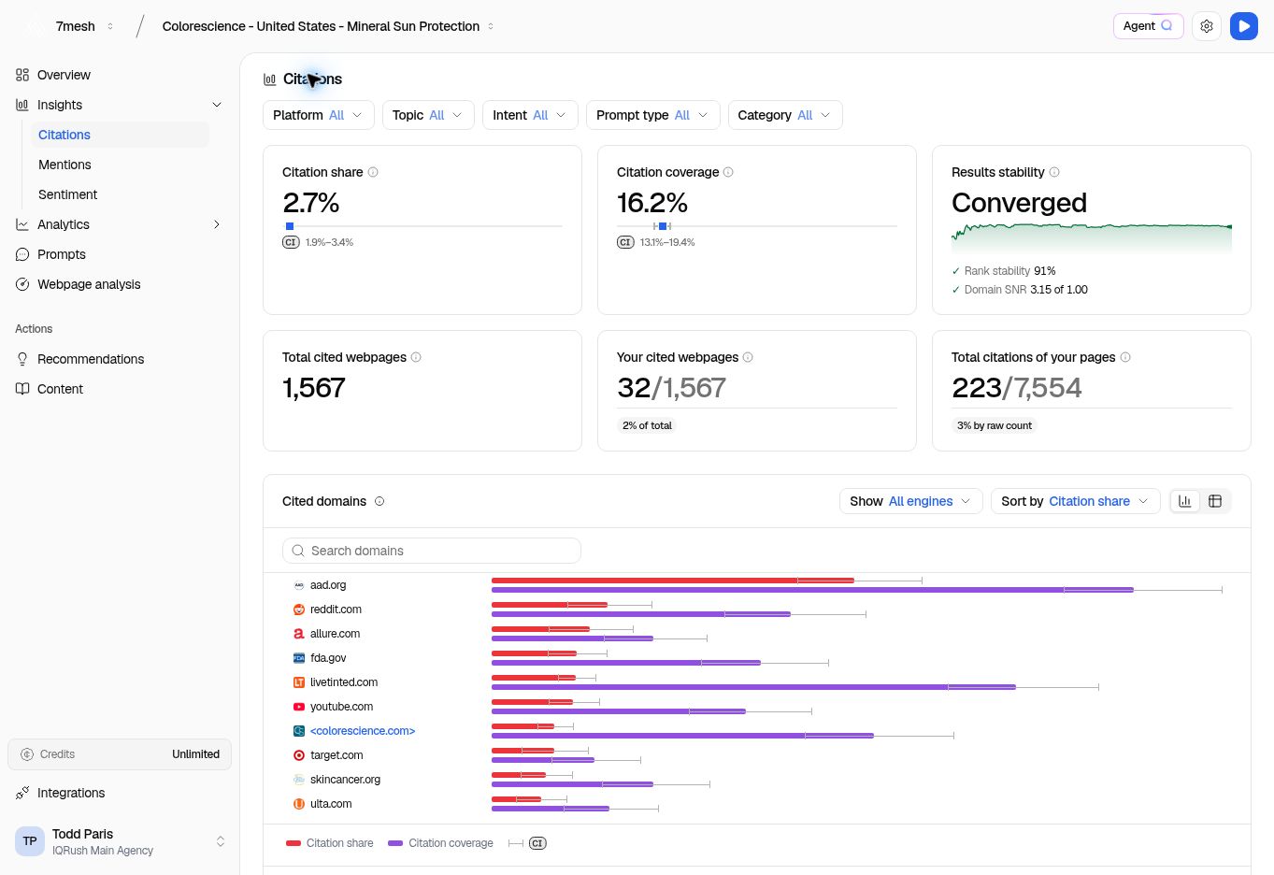Screen dimensions: 1274x875
Task: Click info icon next to Citation share
Action: coord(373,172)
